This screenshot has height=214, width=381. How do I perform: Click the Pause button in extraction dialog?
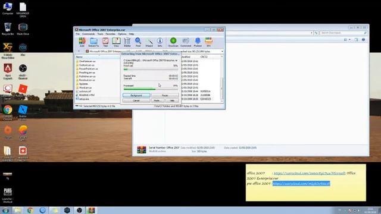click(165, 95)
